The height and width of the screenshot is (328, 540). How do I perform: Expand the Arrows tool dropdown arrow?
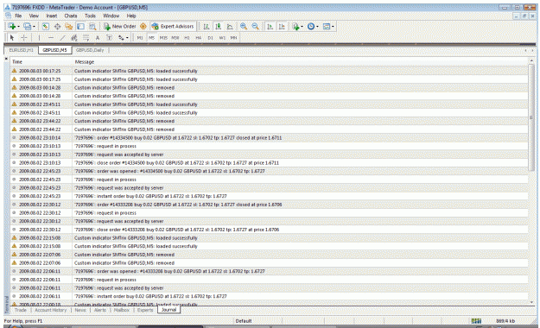point(127,37)
